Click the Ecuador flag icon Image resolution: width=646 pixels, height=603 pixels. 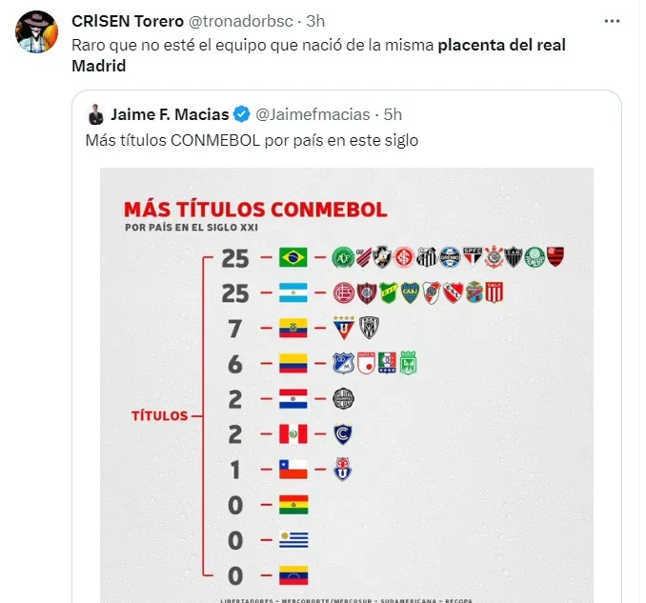point(293,329)
